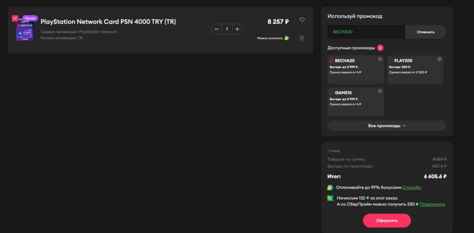
Task: Select the PLAY200 promo code radio button
Action: (391, 61)
